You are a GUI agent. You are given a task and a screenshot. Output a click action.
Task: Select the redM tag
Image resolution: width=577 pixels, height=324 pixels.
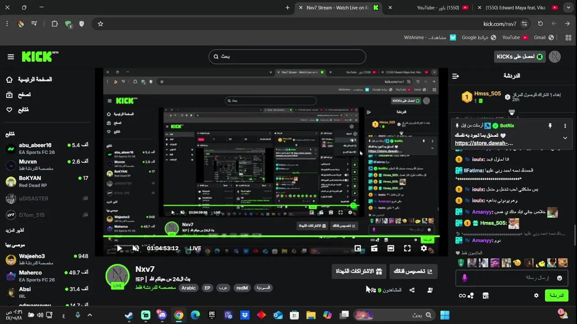pos(242,288)
